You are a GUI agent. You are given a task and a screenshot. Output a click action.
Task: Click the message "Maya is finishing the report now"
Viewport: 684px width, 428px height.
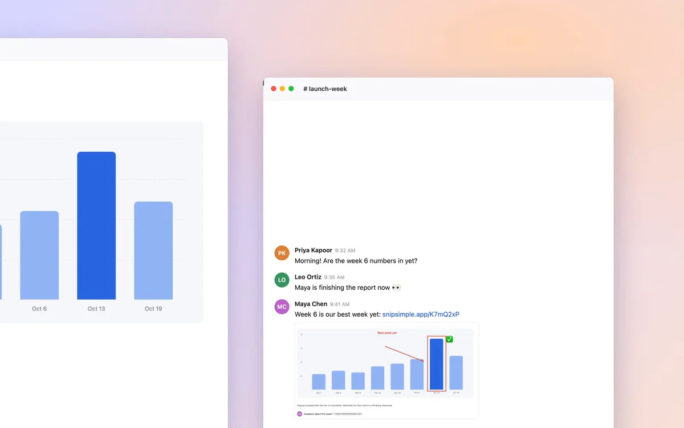348,288
